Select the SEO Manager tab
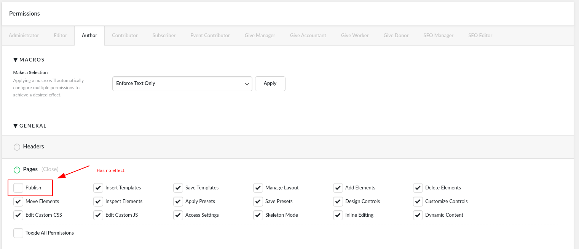 [x=438, y=36]
